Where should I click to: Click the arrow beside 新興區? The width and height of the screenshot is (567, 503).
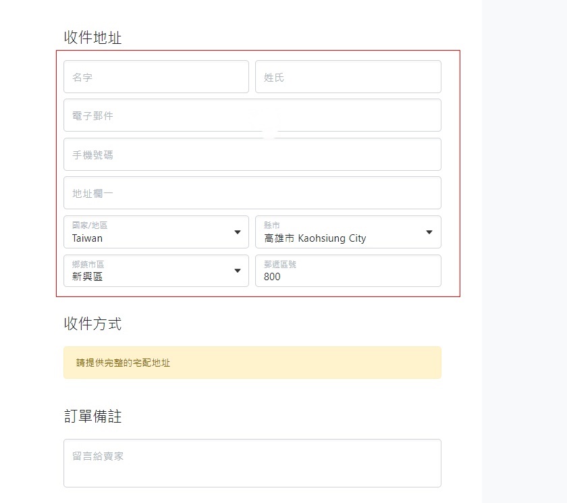[237, 271]
